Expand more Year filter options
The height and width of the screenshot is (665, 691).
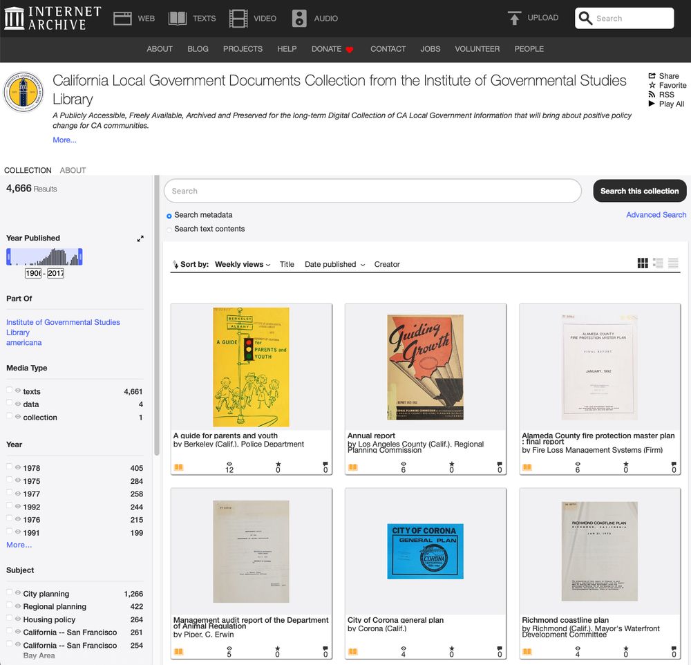19,545
